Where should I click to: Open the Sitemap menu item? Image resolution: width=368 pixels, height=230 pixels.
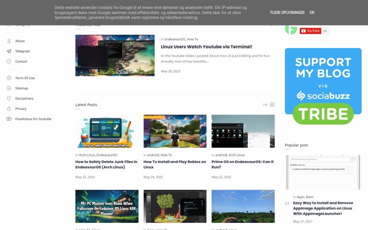[x=21, y=88]
